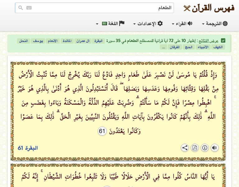239x187 pixels.
Task: Show more surahs via the ellipsis tag
Action: click(x=164, y=47)
